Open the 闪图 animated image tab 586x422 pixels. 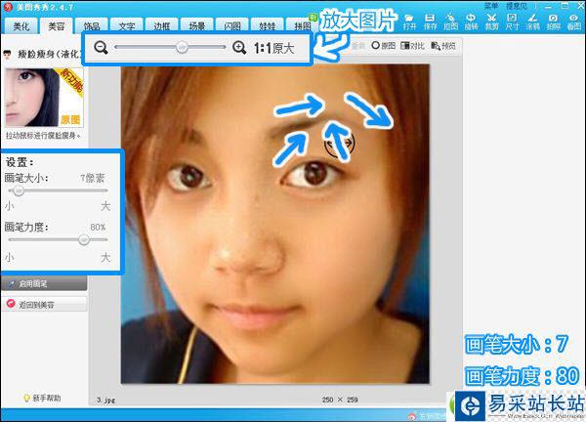232,25
